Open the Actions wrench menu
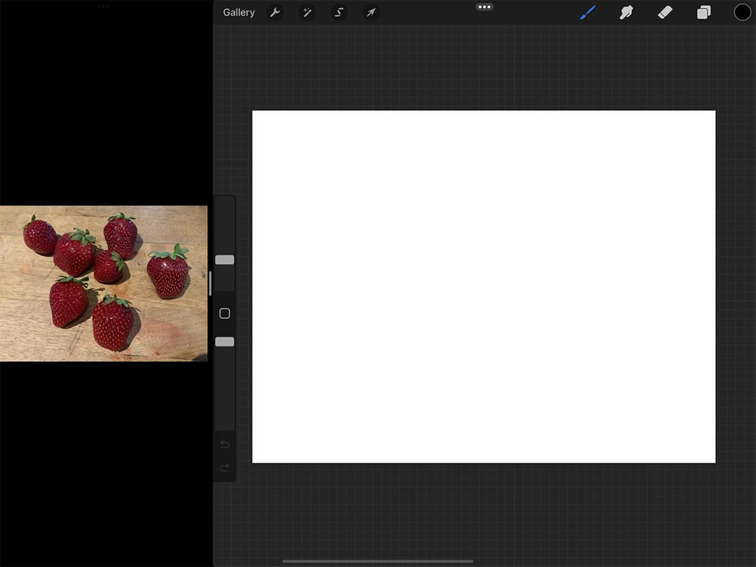The height and width of the screenshot is (567, 756). (276, 12)
